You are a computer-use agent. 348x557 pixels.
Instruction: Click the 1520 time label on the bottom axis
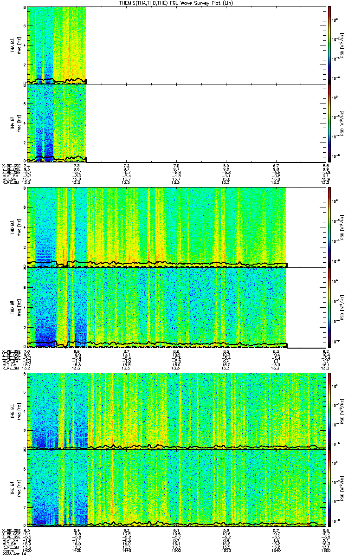[226, 550]
